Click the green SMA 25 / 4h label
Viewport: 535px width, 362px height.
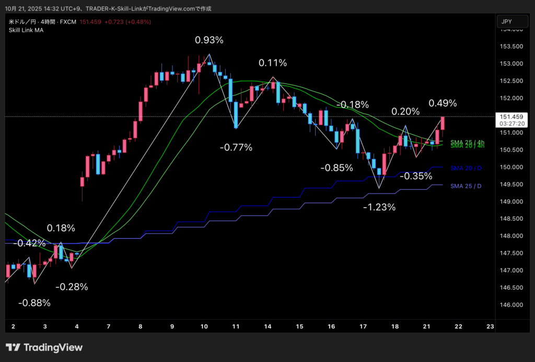467,142
